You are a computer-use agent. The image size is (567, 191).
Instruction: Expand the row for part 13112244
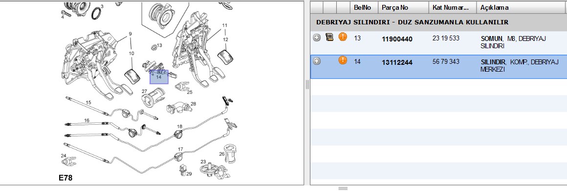[317, 61]
